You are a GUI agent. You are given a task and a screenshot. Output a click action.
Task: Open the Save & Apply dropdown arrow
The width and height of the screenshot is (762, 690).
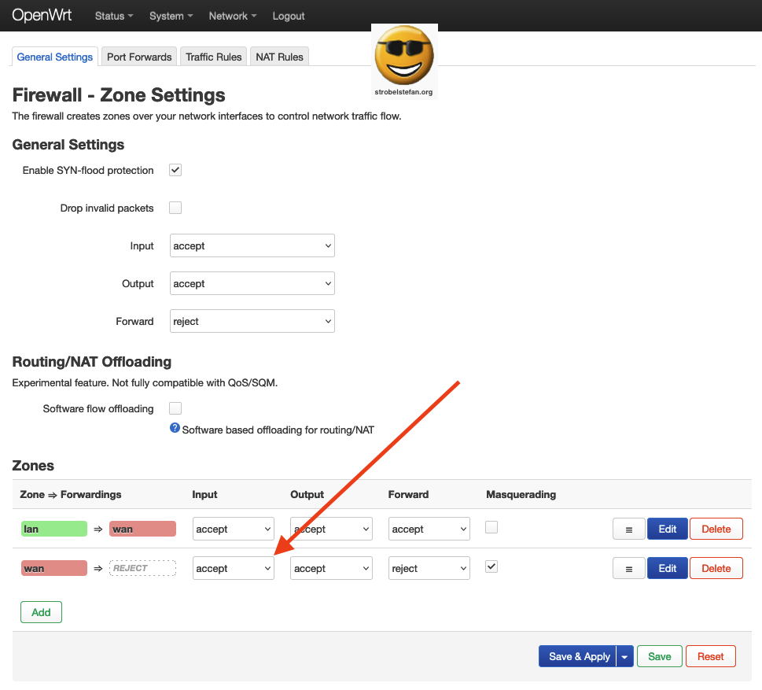[625, 657]
